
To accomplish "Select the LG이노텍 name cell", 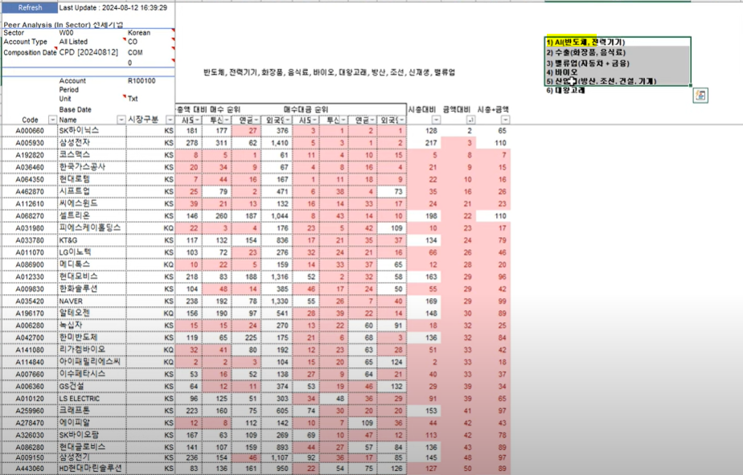I will (x=92, y=252).
